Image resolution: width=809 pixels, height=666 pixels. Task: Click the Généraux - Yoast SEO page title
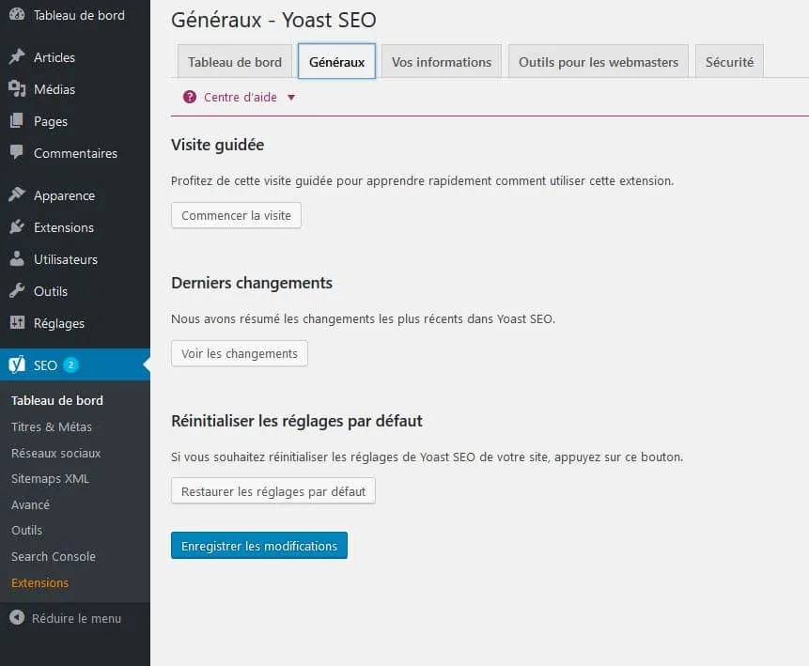(273, 20)
